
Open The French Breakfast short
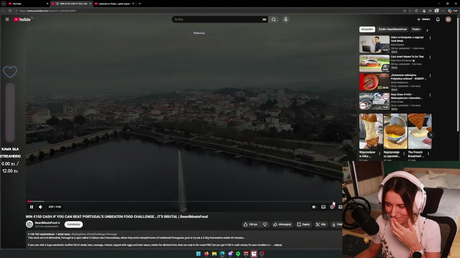click(x=420, y=131)
